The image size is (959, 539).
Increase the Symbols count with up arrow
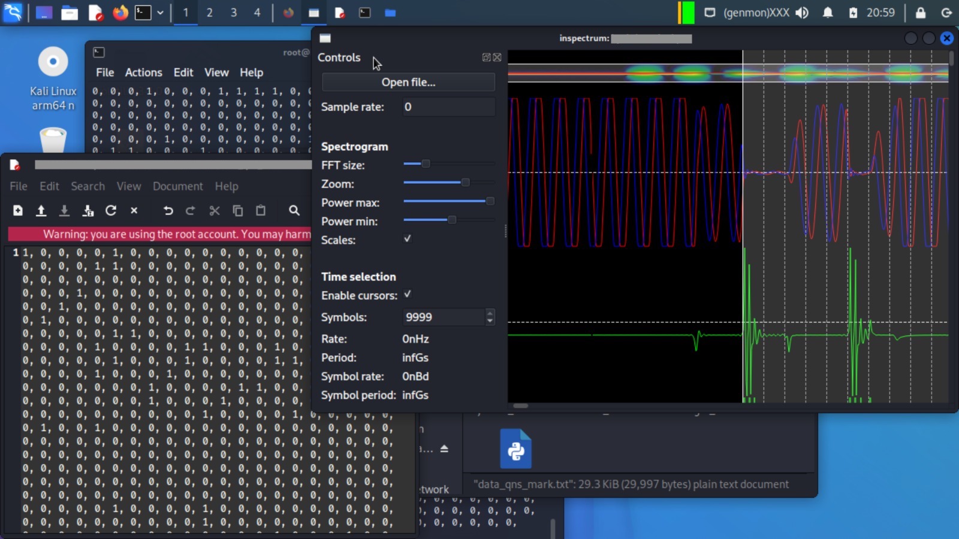tap(490, 313)
